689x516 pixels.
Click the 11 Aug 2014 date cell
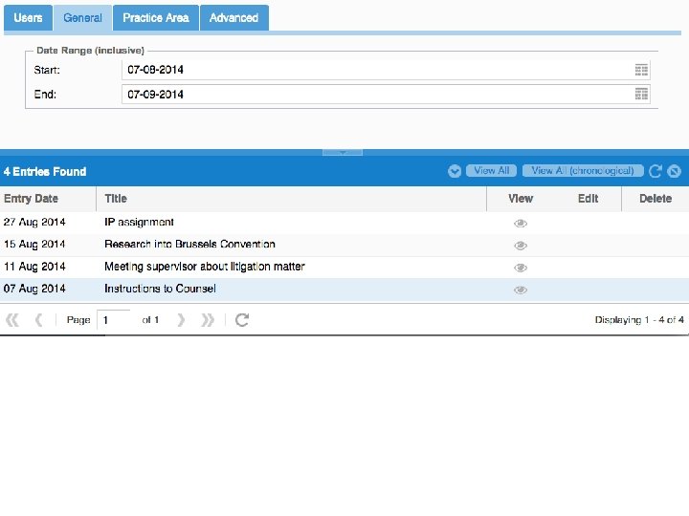tap(34, 267)
